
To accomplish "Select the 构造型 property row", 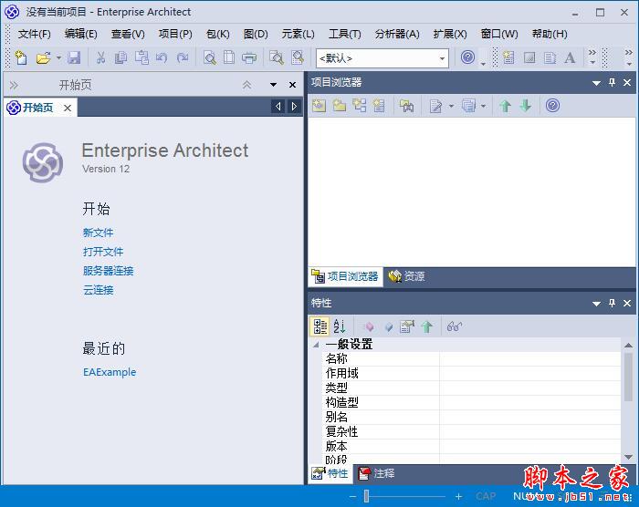I will (x=471, y=402).
